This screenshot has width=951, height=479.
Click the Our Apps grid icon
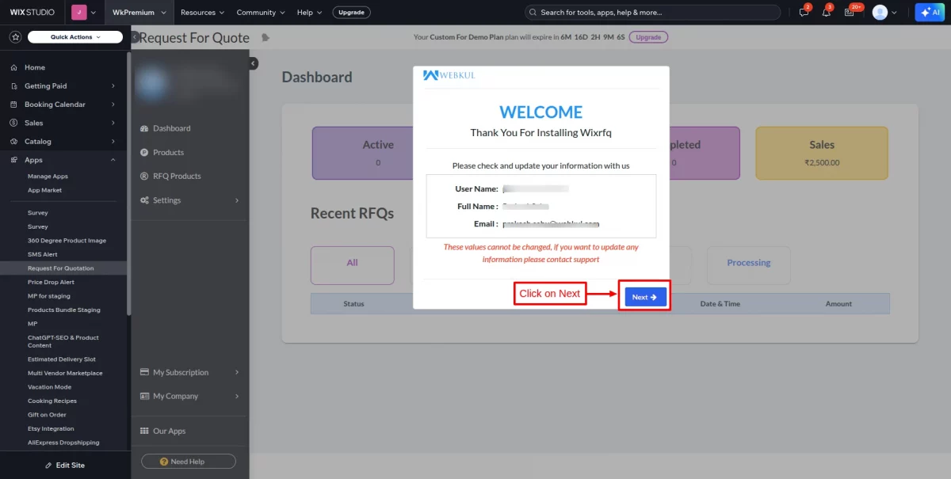[144, 431]
